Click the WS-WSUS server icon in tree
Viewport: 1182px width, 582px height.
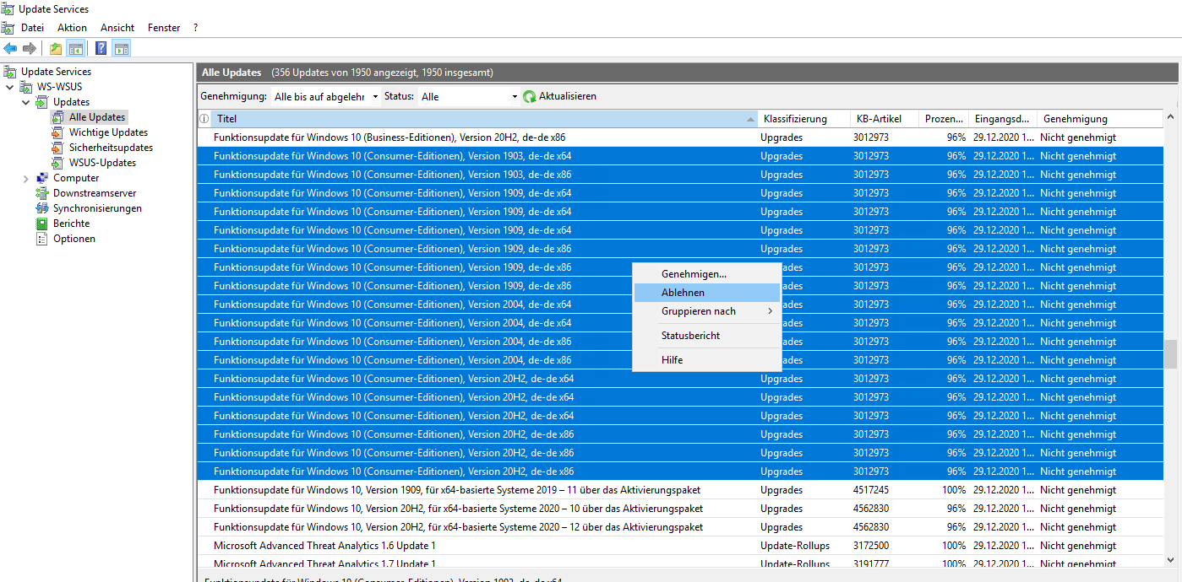tap(27, 87)
